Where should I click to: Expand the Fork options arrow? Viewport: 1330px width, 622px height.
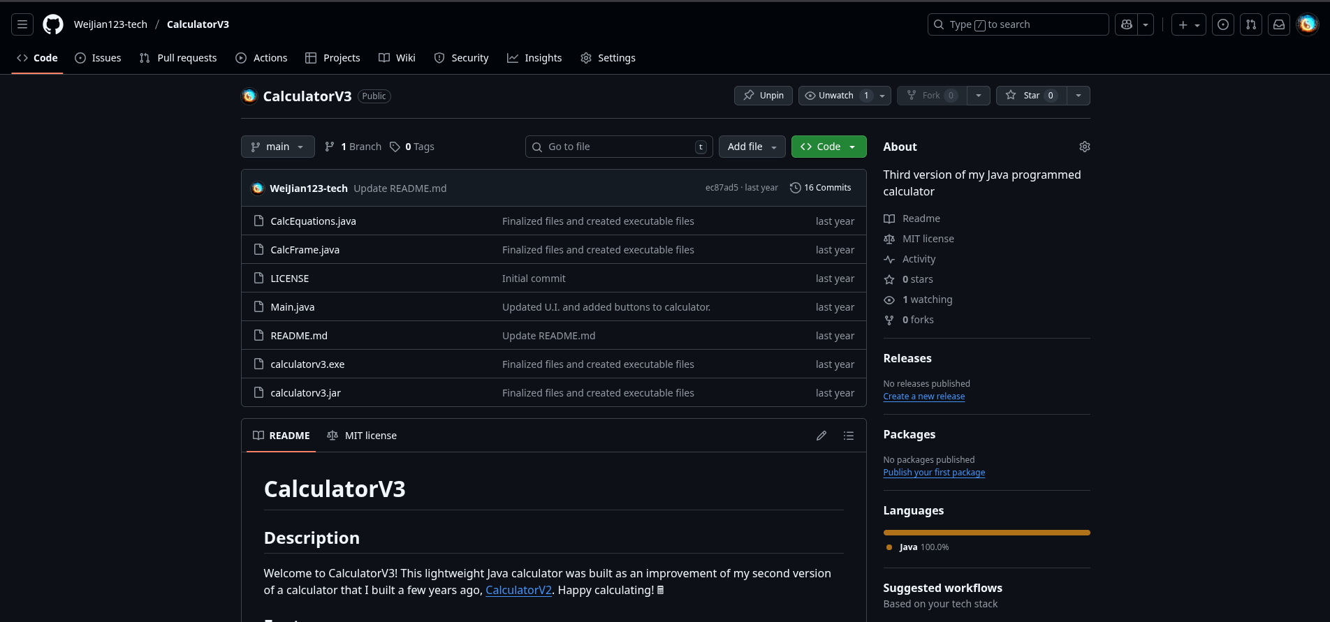pos(979,96)
